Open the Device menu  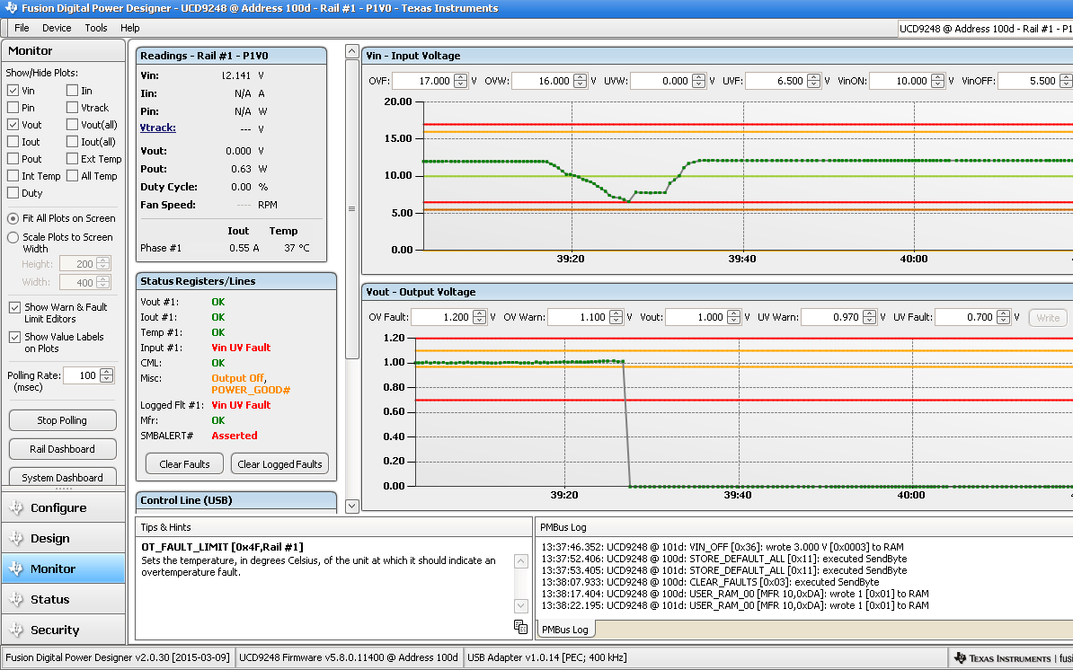point(57,28)
